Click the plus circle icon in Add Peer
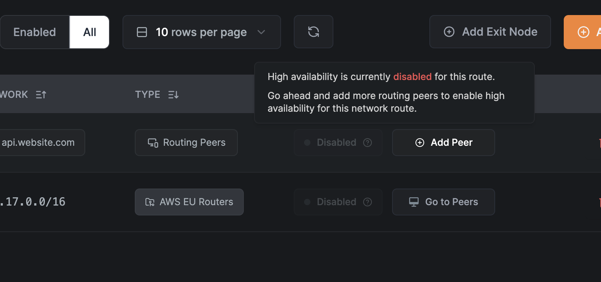 tap(419, 143)
